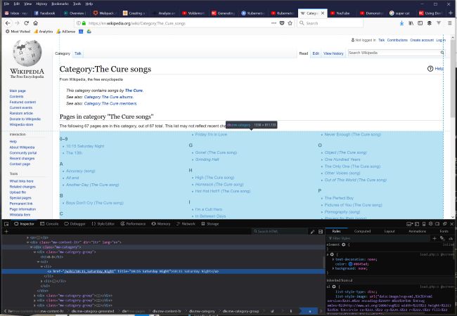Open the Style Editor tab
The height and width of the screenshot is (316, 457).
coord(103,224)
